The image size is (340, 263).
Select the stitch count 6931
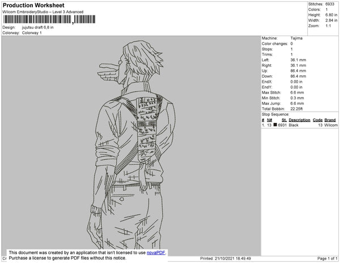tap(282, 125)
